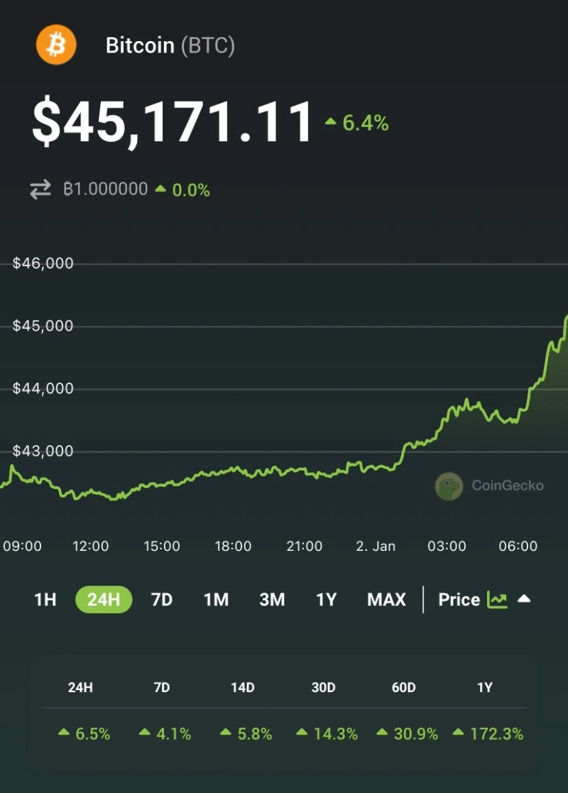The image size is (568, 793).
Task: Click the green arrow beside 6.4%
Action: coord(330,123)
